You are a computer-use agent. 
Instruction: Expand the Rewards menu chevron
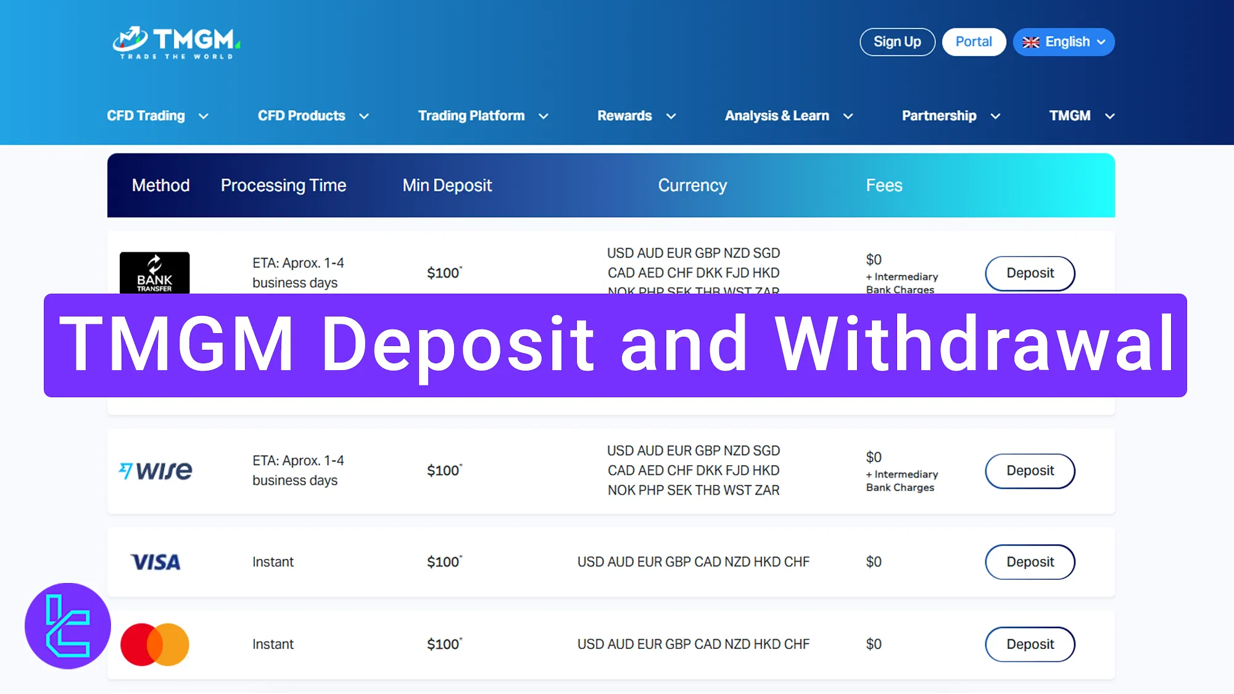click(671, 116)
